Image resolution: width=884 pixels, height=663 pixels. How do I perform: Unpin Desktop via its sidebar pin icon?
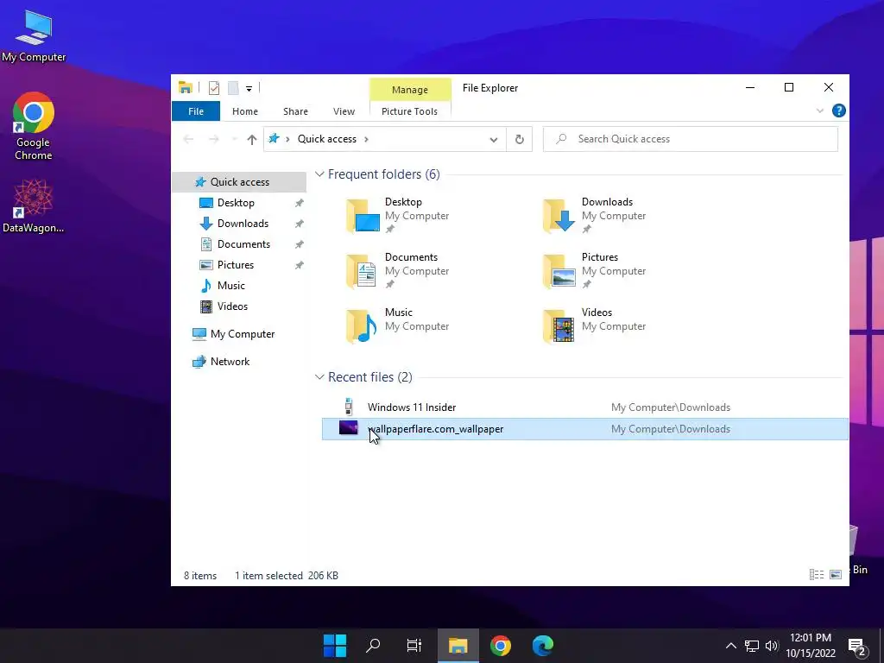[300, 203]
